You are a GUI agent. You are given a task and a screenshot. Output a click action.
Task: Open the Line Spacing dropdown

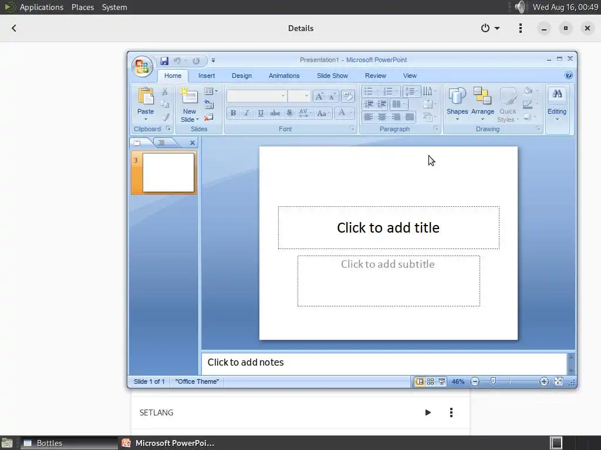pyautogui.click(x=411, y=91)
